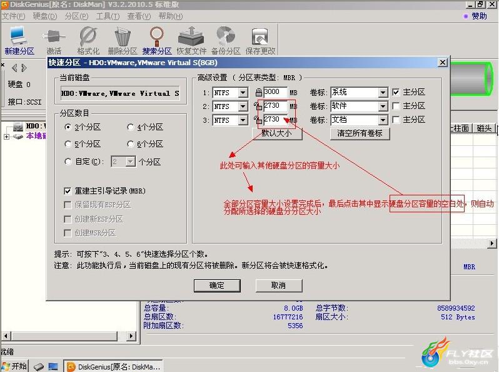Image resolution: width=499 pixels, height=372 pixels.
Task: Open the 分区(P) menu
Action: coord(76,16)
